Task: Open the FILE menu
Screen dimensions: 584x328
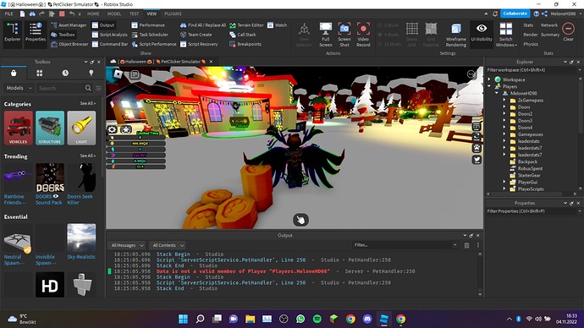Action: coord(9,14)
